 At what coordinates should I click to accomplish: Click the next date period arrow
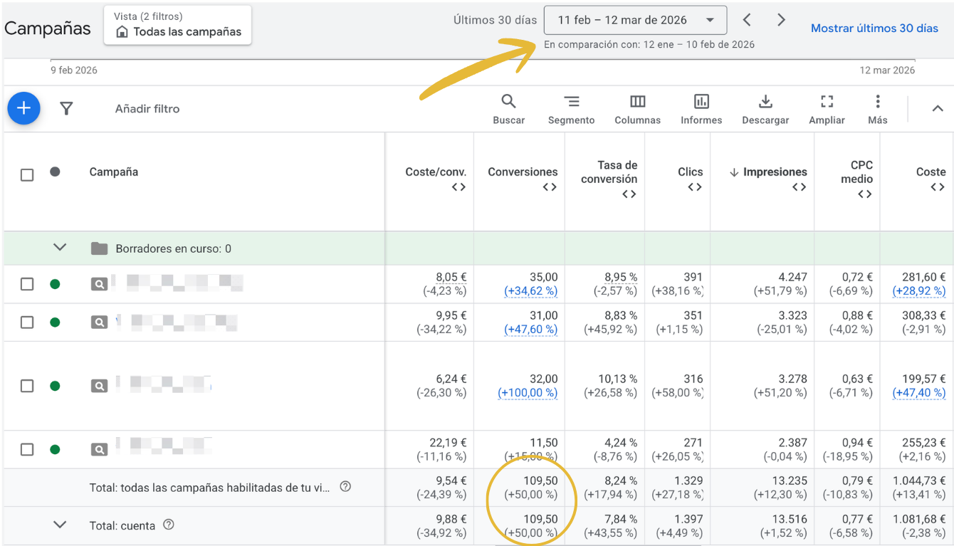coord(781,20)
